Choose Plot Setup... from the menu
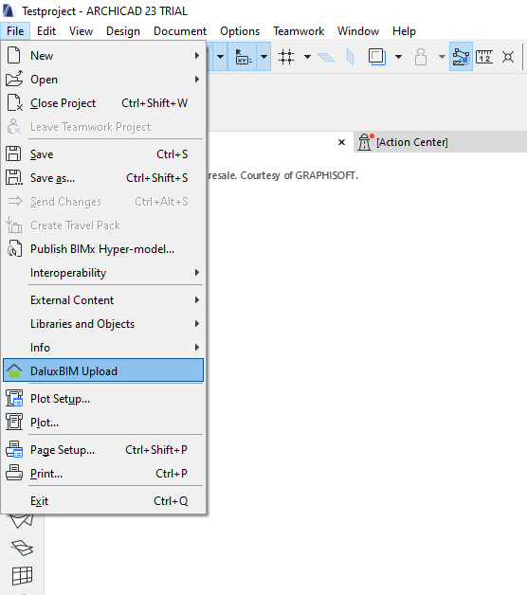The height and width of the screenshot is (595, 527). click(x=103, y=399)
